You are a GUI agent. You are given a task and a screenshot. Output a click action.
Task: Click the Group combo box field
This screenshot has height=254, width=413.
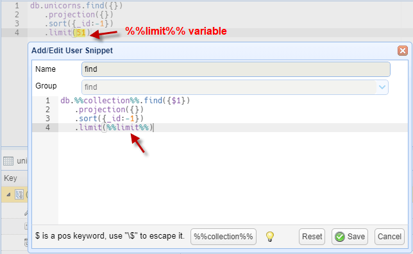point(235,87)
